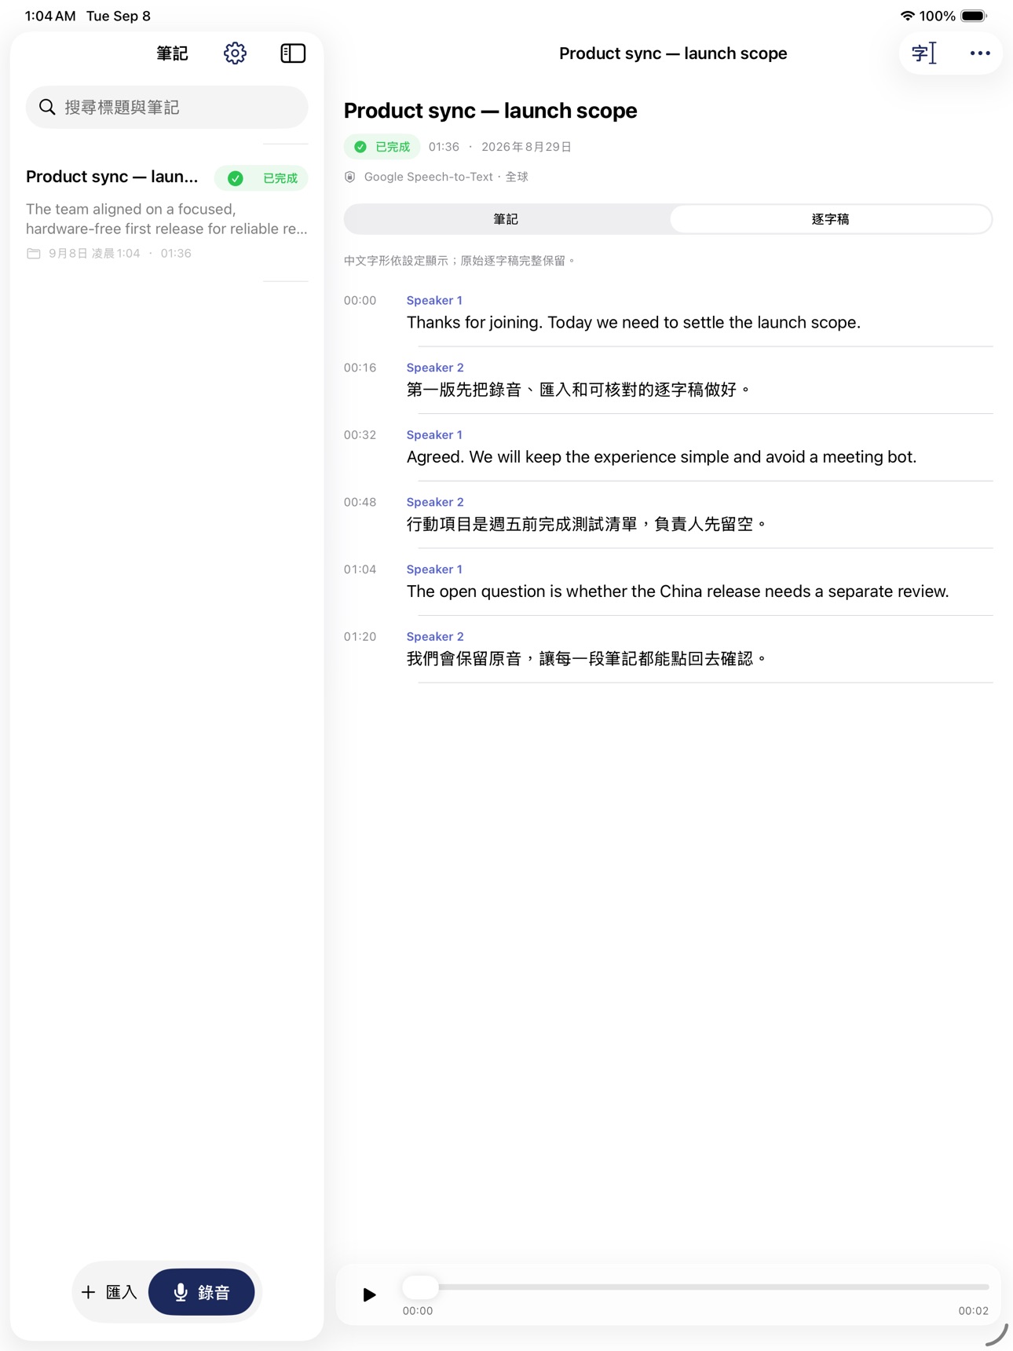Click the 筆記 title in the sidebar header
Viewport: 1013px width, 1351px height.
[172, 53]
